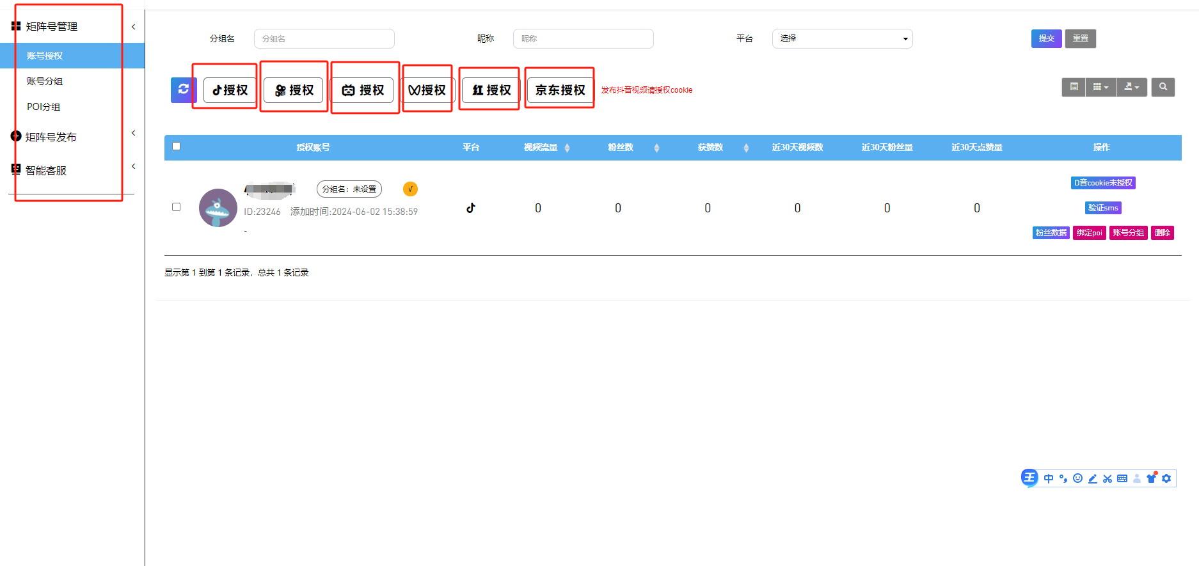1199x566 pixels.
Task: Click the blue refresh icon button
Action: pyautogui.click(x=183, y=90)
